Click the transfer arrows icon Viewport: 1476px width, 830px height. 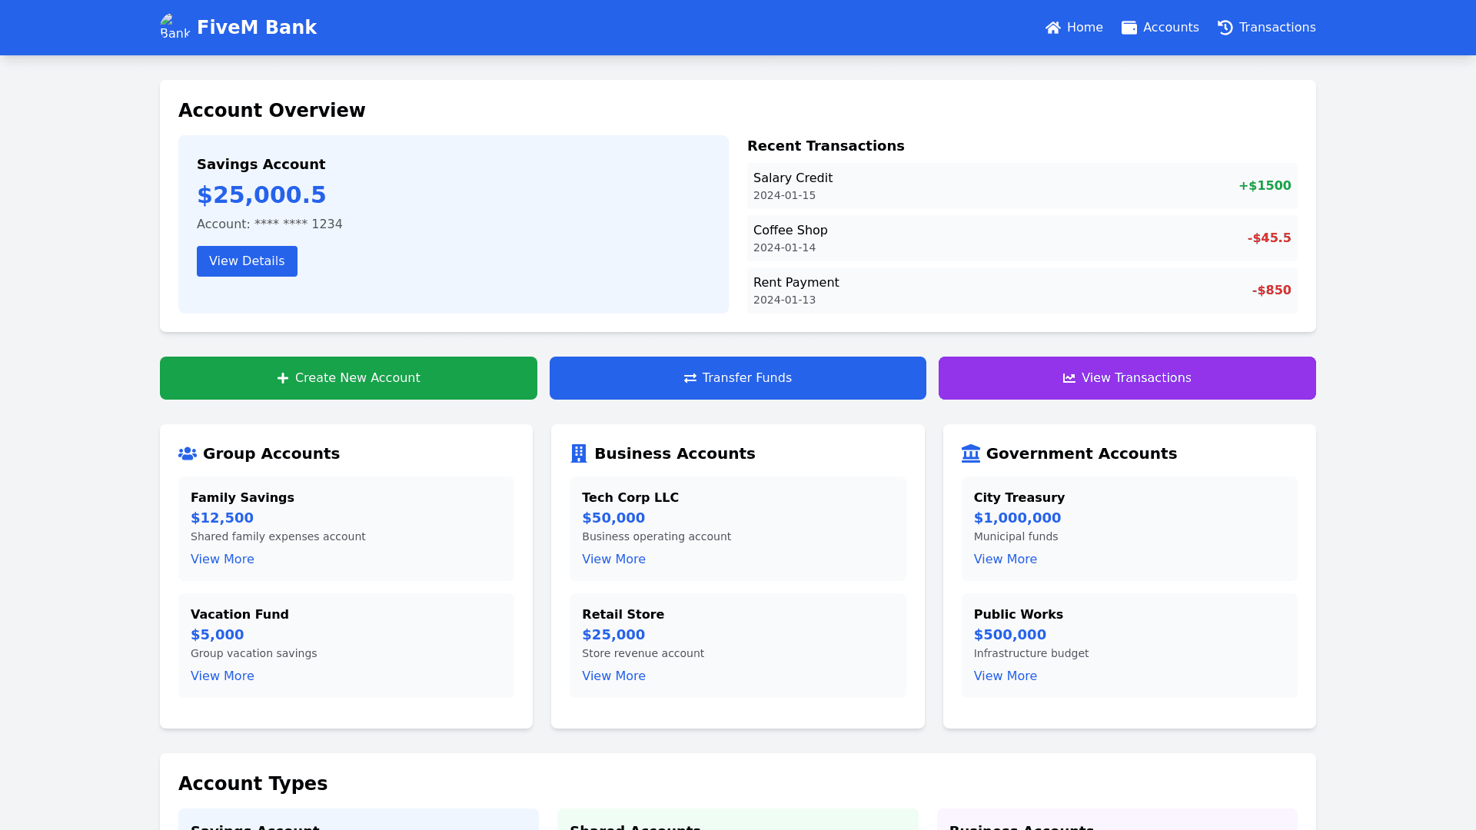(690, 378)
